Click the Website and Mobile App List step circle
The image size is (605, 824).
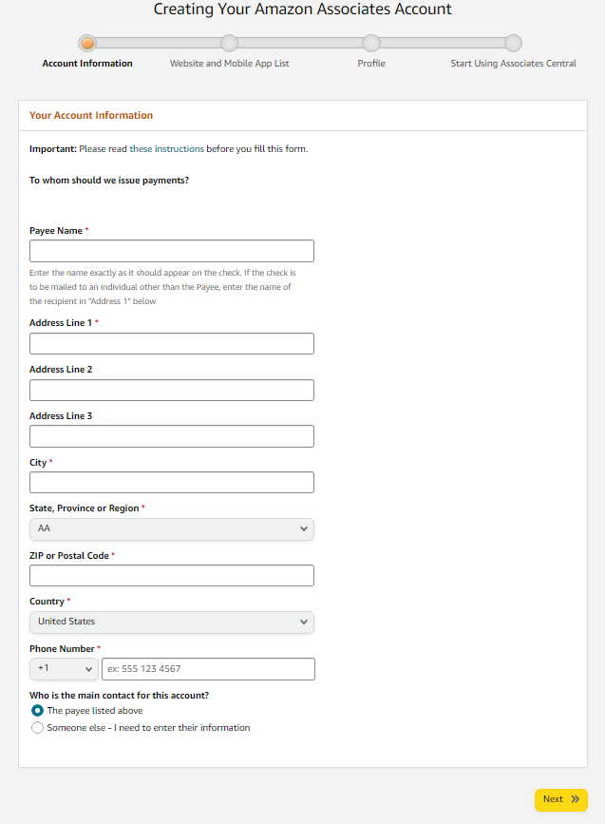pos(229,43)
